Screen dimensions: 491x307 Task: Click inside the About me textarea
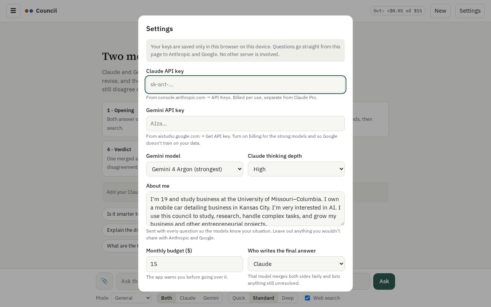[245, 209]
